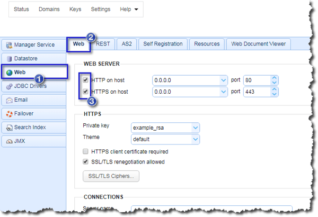
Task: Click the HTTP port 80 field
Action: point(257,80)
